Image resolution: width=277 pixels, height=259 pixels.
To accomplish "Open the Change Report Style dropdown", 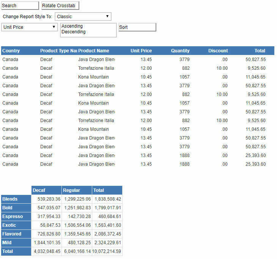I will 83,17.
